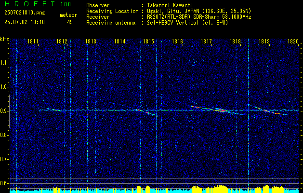Select version number 1.0.0
This screenshot has height=193, width=303.
(x=66, y=4)
